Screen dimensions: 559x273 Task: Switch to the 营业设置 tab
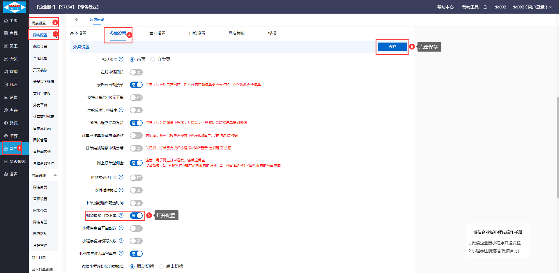click(x=157, y=33)
